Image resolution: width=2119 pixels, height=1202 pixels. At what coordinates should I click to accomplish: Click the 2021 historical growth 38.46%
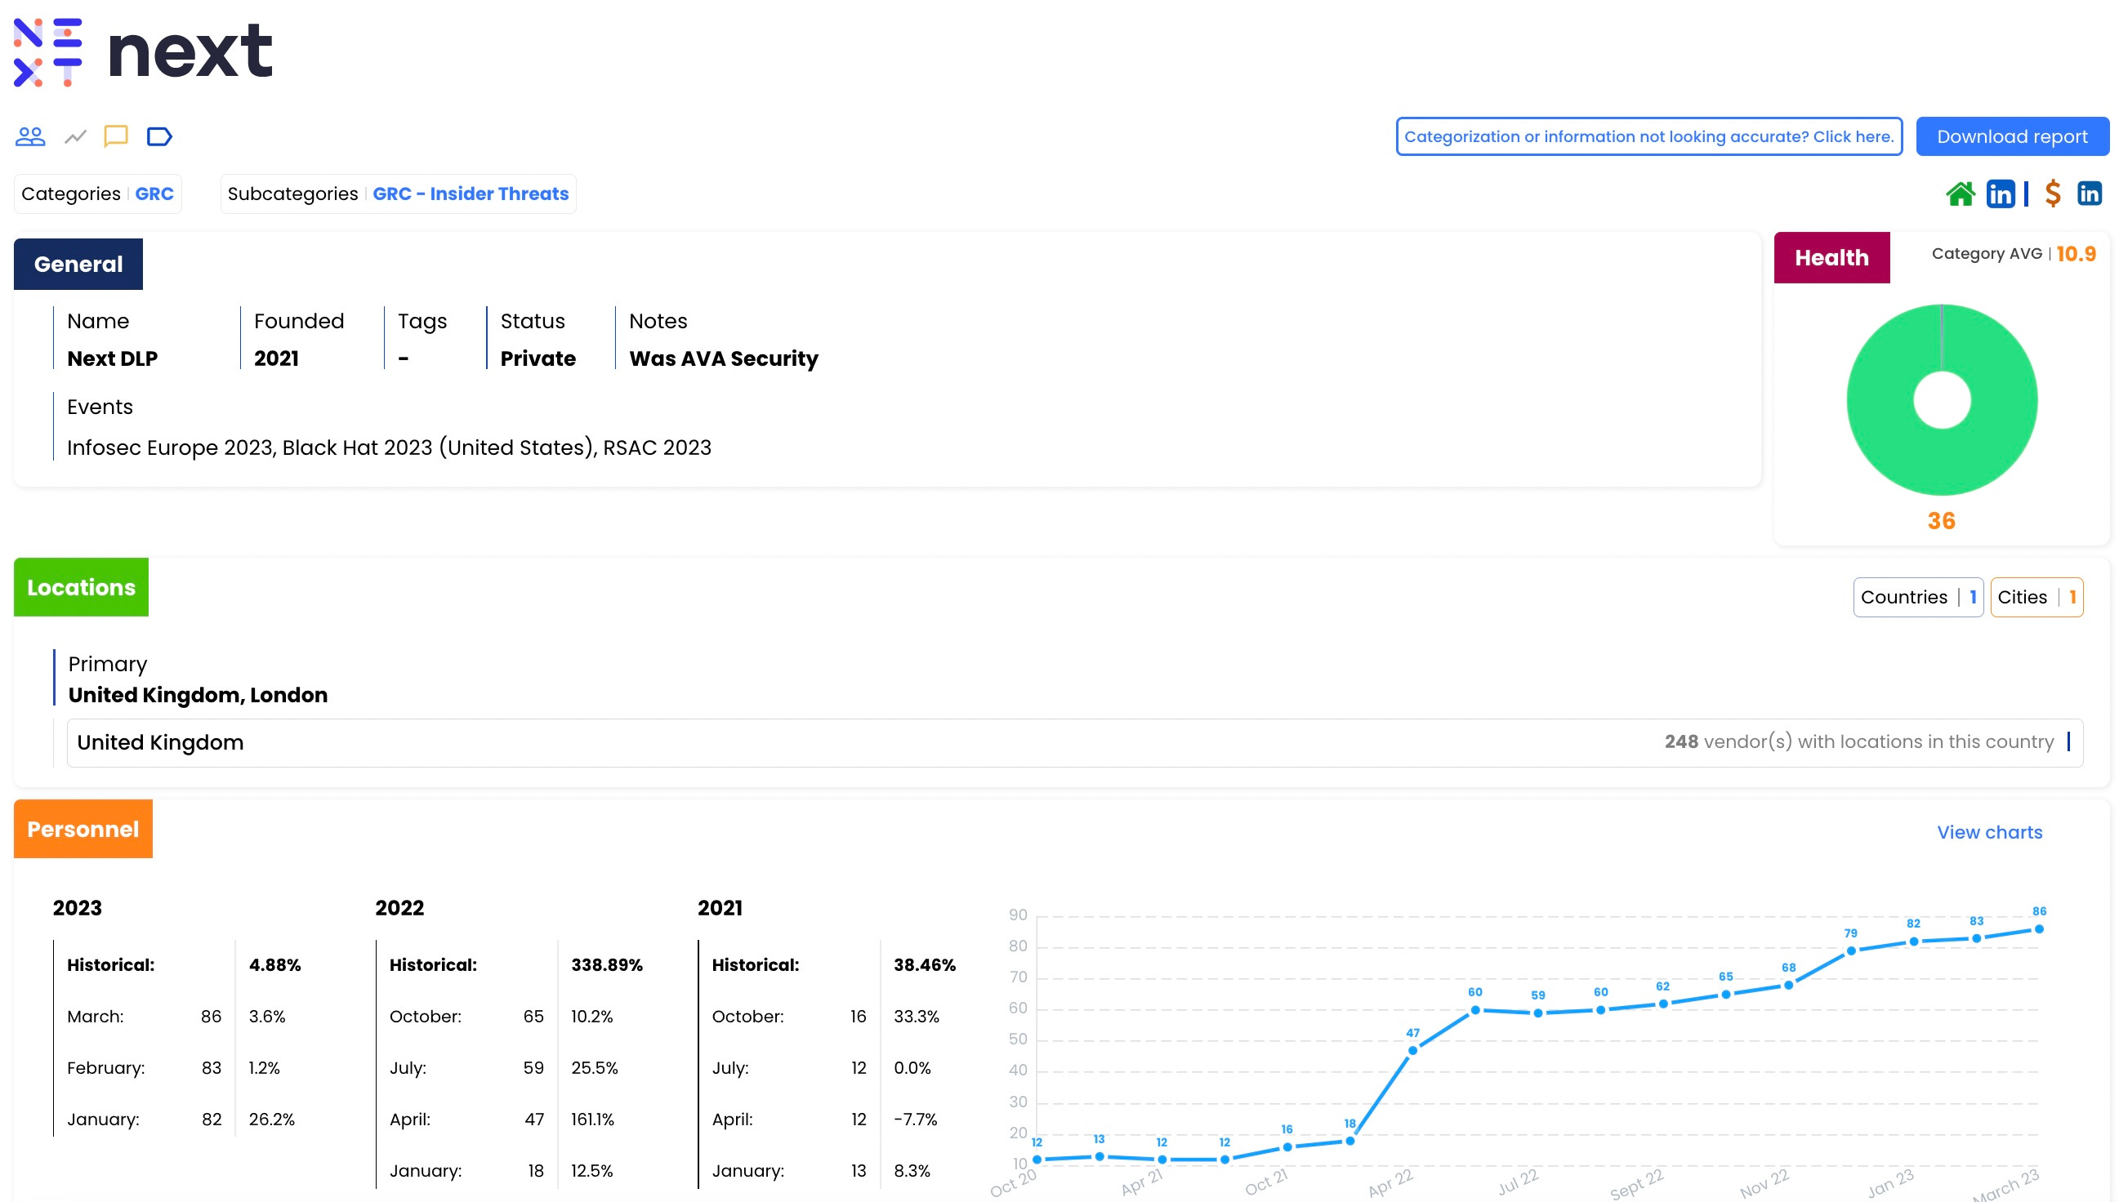925,964
